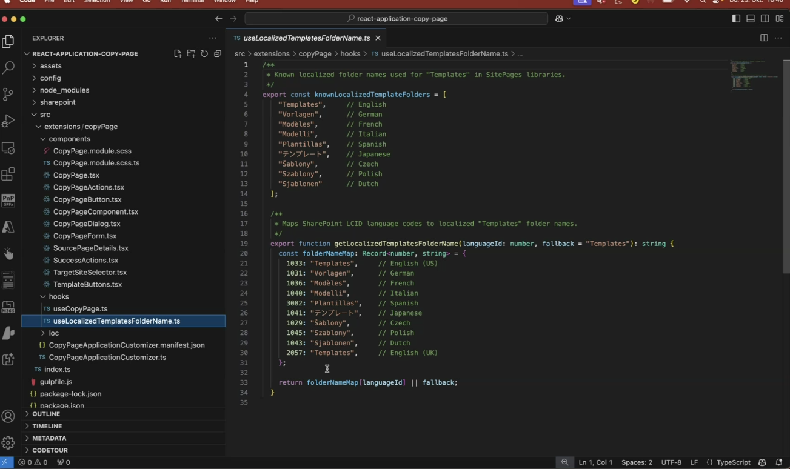Refresh the Explorer file tree

204,54
